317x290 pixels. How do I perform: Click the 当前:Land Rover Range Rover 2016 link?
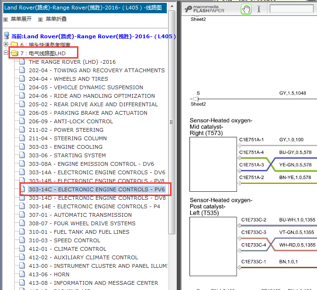pyautogui.click(x=94, y=36)
